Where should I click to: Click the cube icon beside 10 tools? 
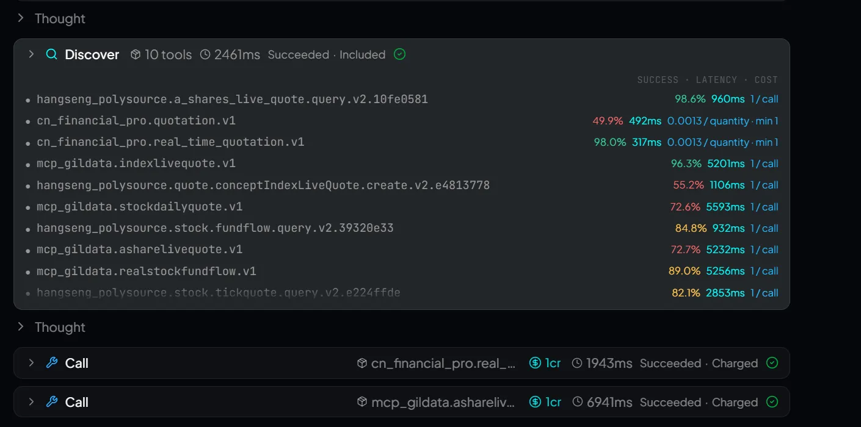point(136,54)
